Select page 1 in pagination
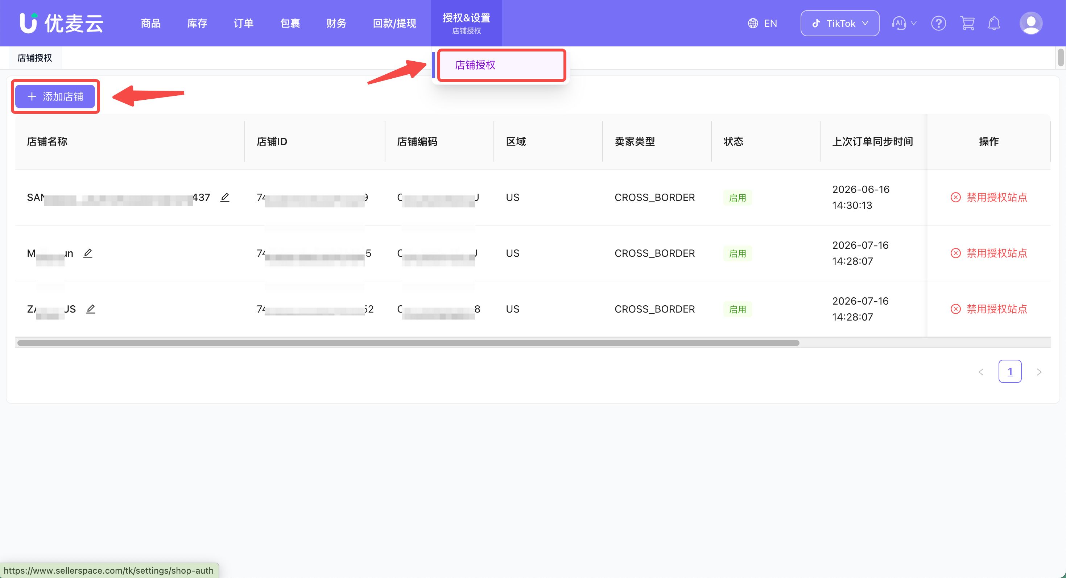This screenshot has height=578, width=1066. click(x=1010, y=372)
